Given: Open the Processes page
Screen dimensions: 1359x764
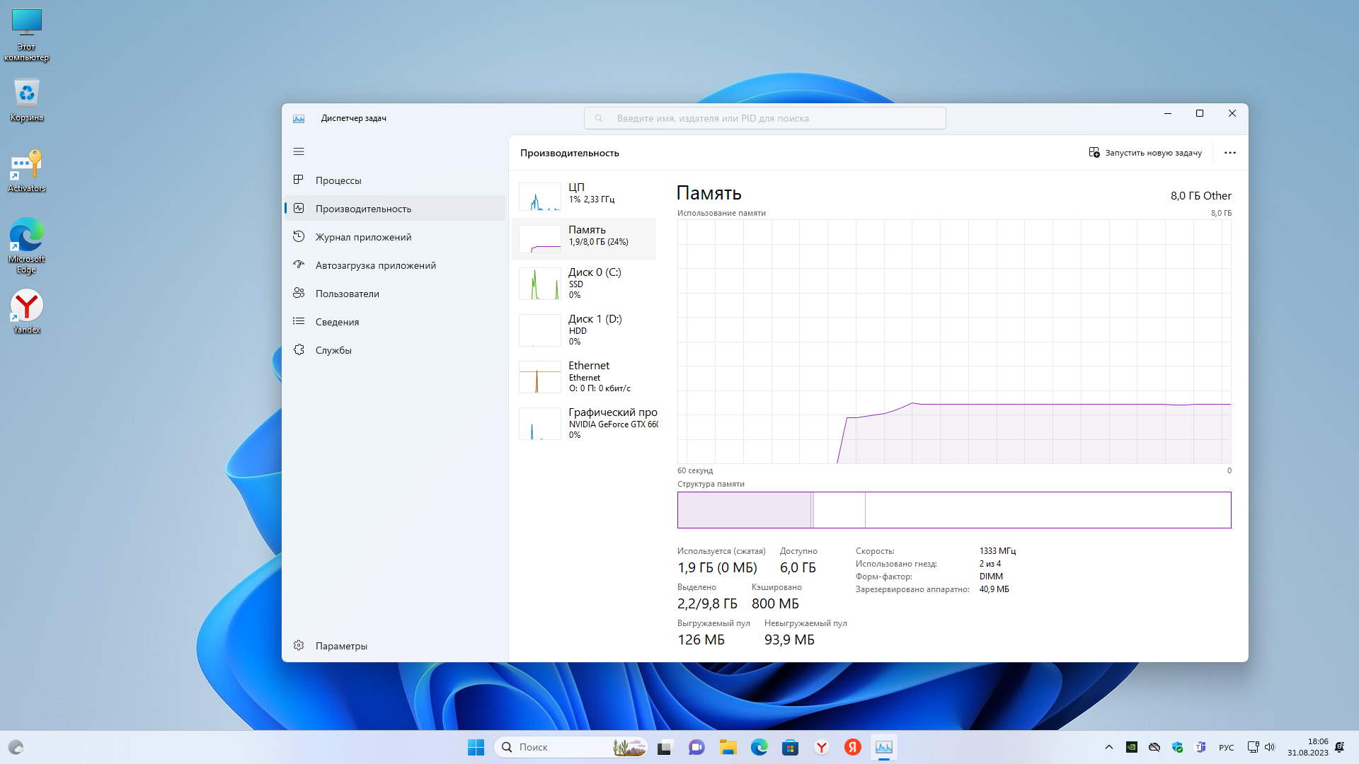Looking at the screenshot, I should (x=338, y=180).
